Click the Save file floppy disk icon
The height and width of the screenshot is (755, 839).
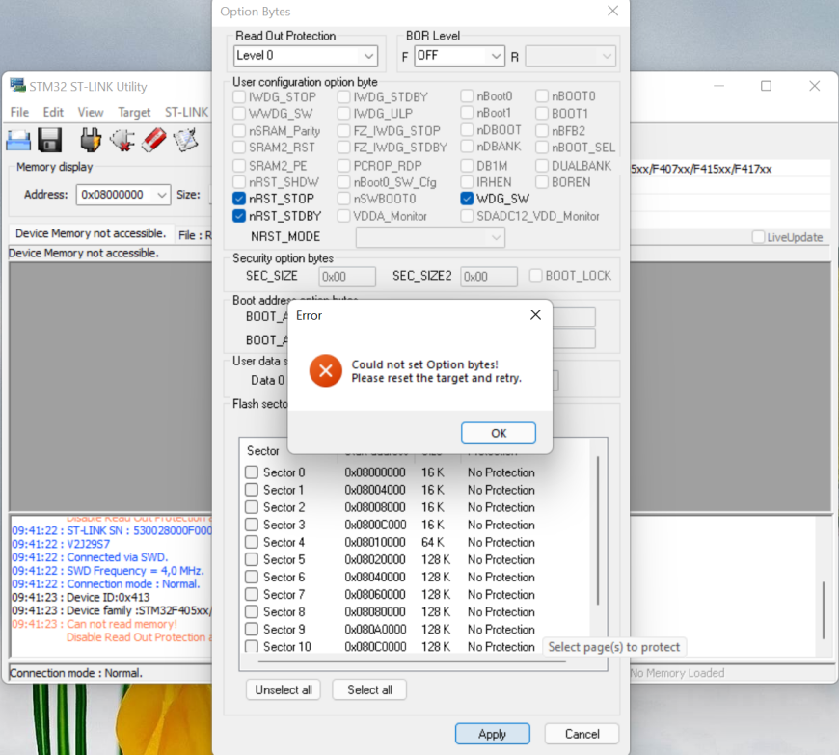[49, 140]
